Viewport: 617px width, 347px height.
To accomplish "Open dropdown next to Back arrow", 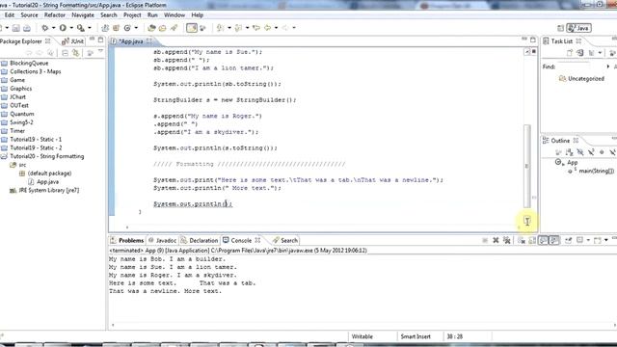I will coord(276,28).
